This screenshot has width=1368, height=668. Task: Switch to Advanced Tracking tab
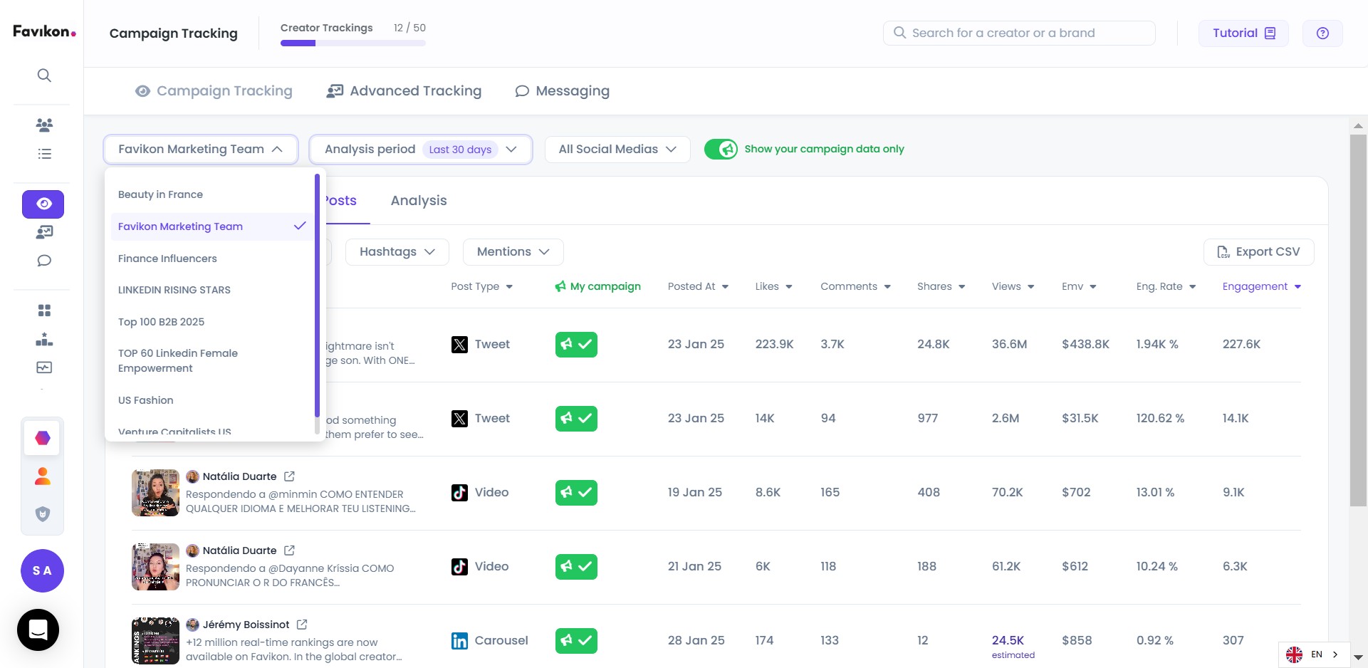click(x=404, y=91)
